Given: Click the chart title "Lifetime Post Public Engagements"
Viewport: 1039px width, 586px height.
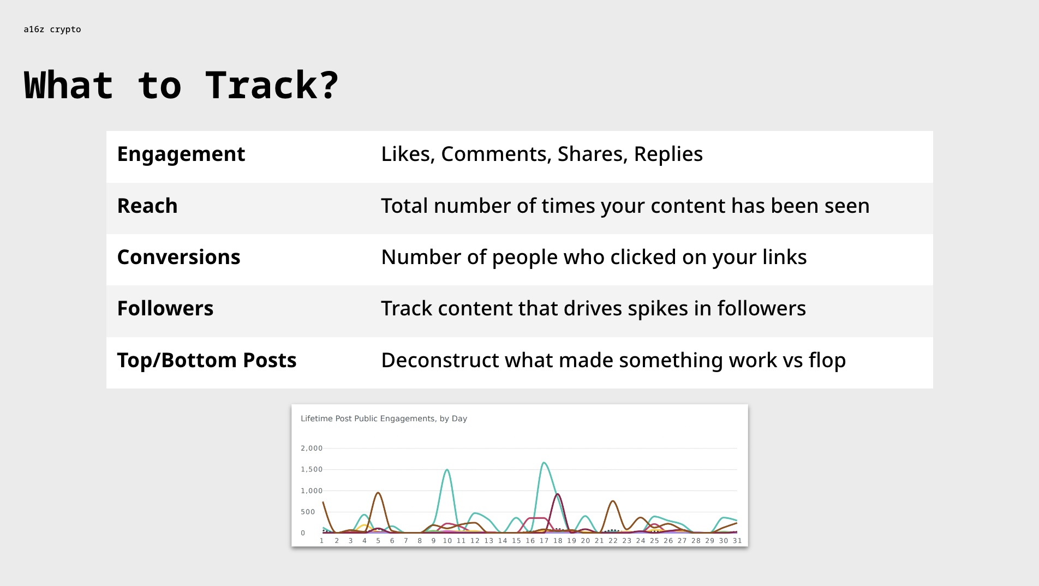Looking at the screenshot, I should point(384,418).
